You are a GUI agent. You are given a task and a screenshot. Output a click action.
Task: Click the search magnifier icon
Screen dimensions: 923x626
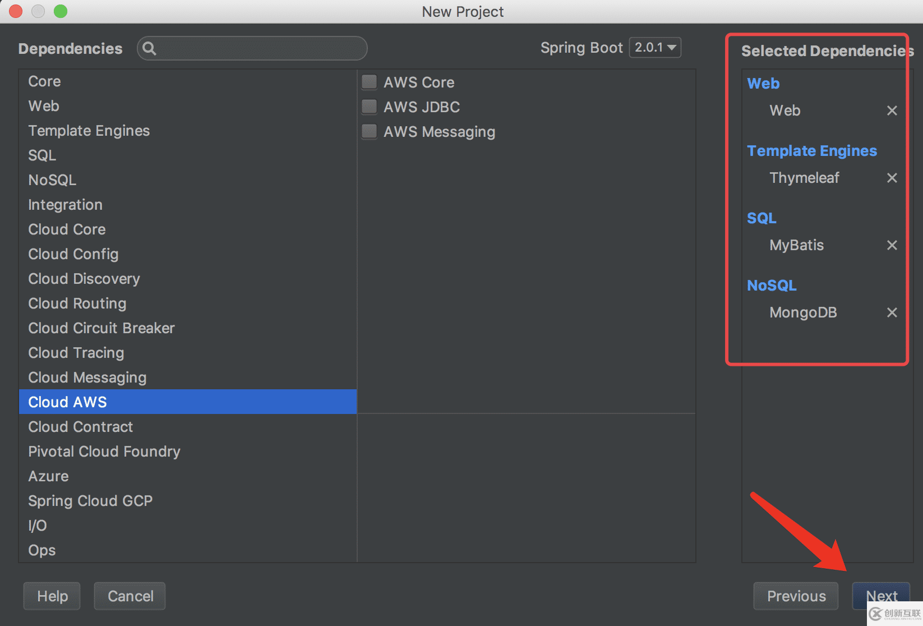tap(149, 48)
